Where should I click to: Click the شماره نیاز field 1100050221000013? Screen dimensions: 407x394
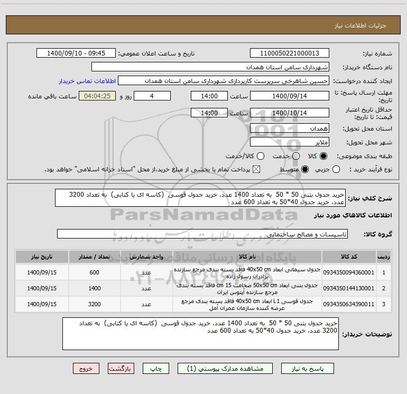coord(290,53)
